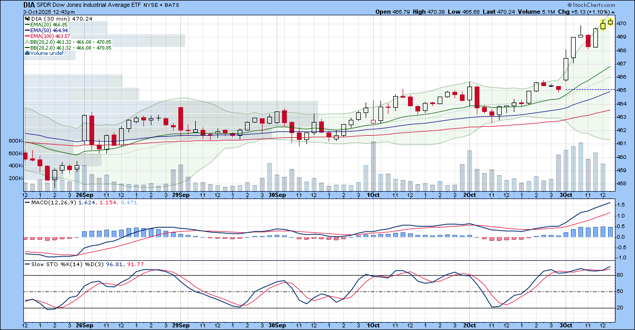Screen dimensions: 635x330
Task: Click the 470 price axis label
Action: pos(622,23)
